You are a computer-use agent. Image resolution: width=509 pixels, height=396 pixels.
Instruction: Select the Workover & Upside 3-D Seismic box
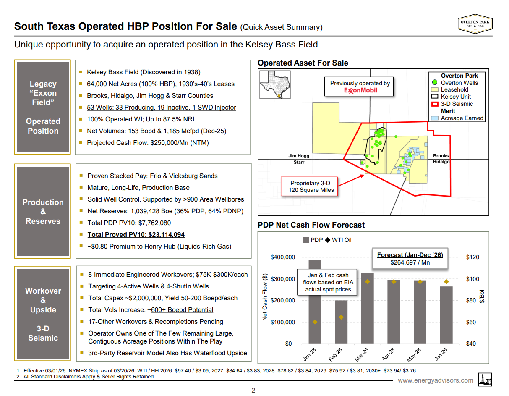(43, 314)
